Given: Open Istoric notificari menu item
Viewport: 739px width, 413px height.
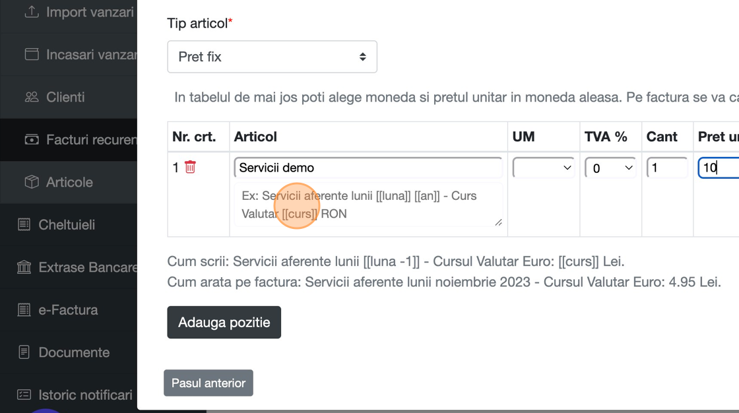Looking at the screenshot, I should (x=85, y=395).
